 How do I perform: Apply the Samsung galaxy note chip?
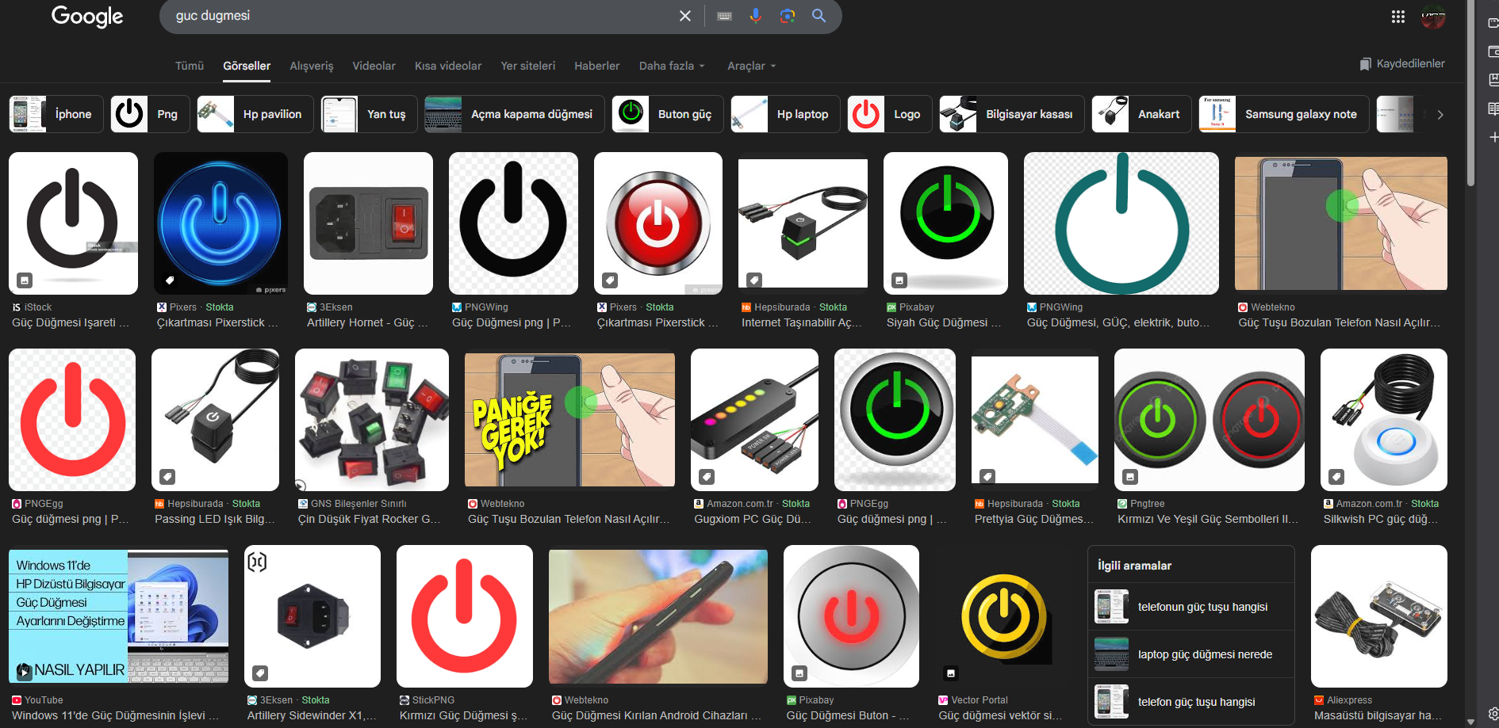(1284, 114)
